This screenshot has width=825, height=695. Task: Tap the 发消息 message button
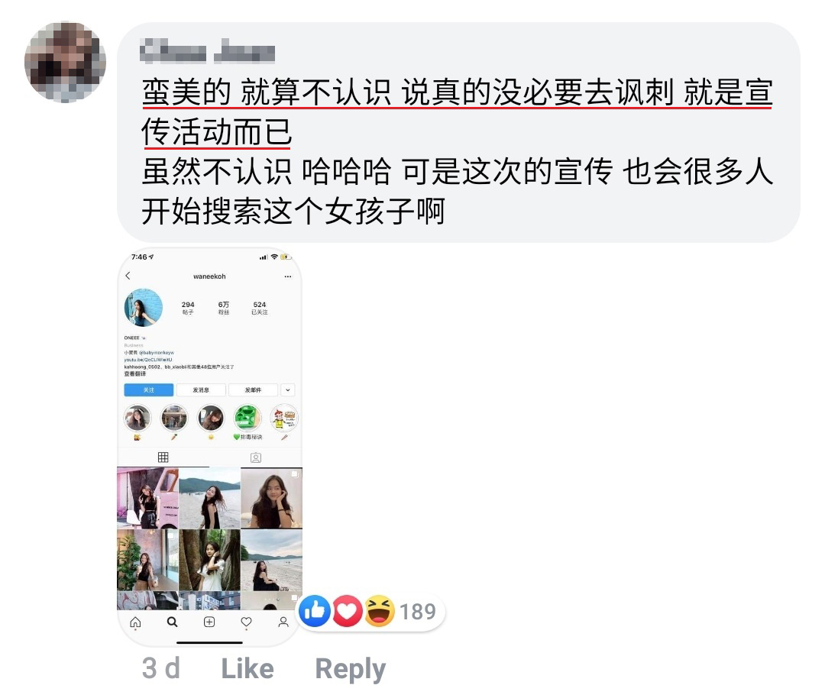point(201,390)
